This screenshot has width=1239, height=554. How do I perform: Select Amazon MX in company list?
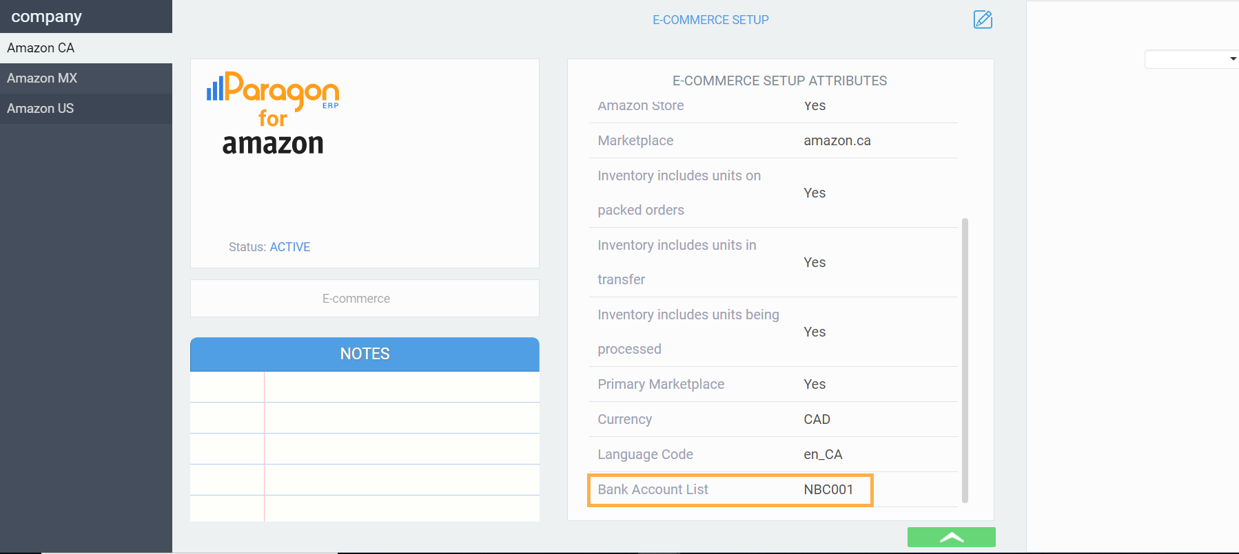(x=86, y=78)
